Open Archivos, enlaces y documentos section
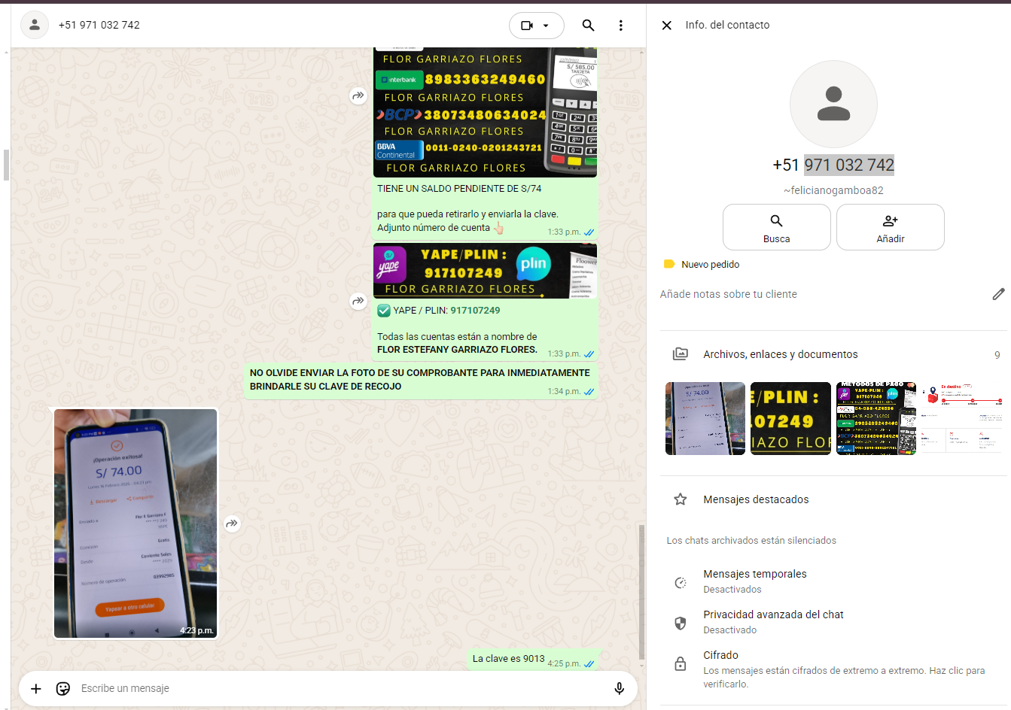 [x=780, y=354]
